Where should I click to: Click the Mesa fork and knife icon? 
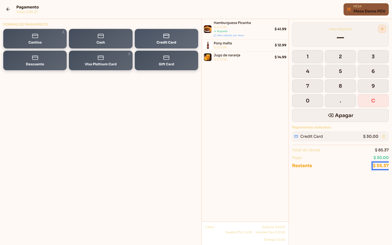(349, 9)
